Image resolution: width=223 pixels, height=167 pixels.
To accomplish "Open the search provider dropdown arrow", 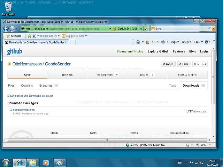I will (214, 29).
